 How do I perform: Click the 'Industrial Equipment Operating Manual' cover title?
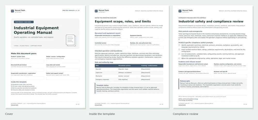click(36, 30)
